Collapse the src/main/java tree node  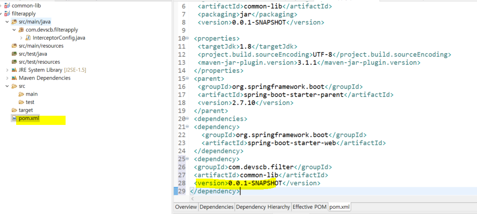point(7,22)
